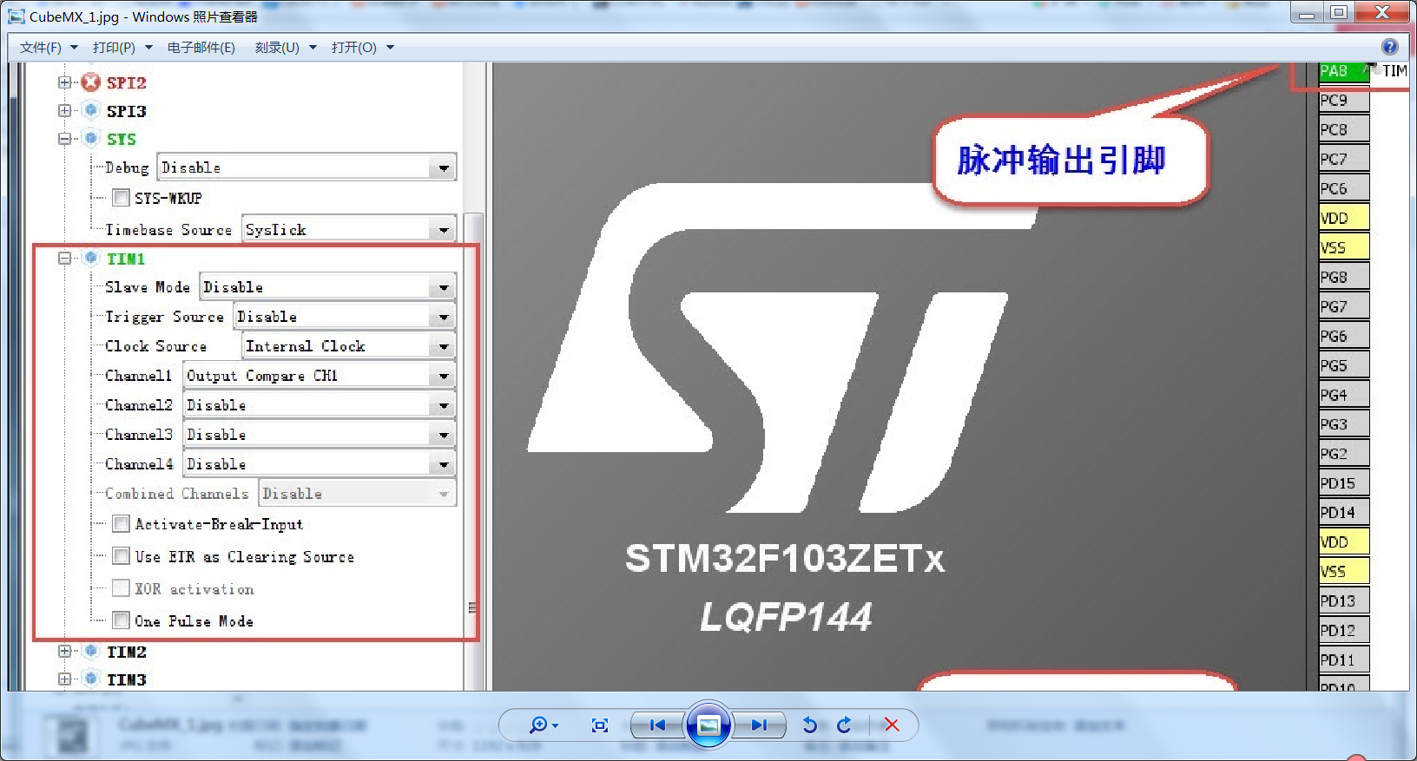Viewport: 1417px width, 761px height.
Task: Rotate the image clockwise
Action: [844, 725]
